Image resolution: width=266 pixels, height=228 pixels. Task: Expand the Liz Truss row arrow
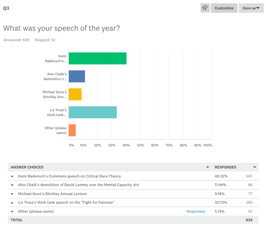pos(12,203)
